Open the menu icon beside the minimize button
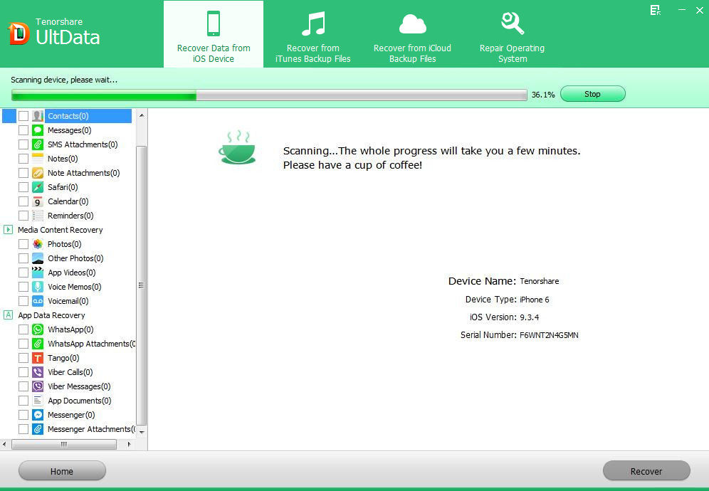 655,11
